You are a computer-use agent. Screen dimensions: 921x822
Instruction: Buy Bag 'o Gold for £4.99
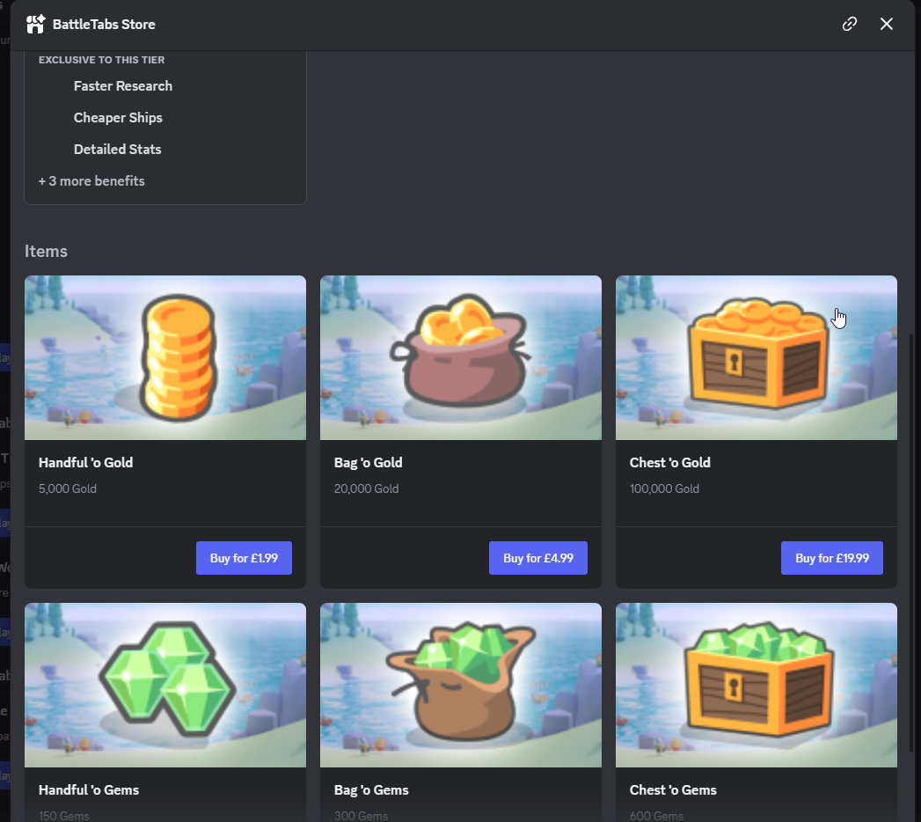tap(537, 558)
